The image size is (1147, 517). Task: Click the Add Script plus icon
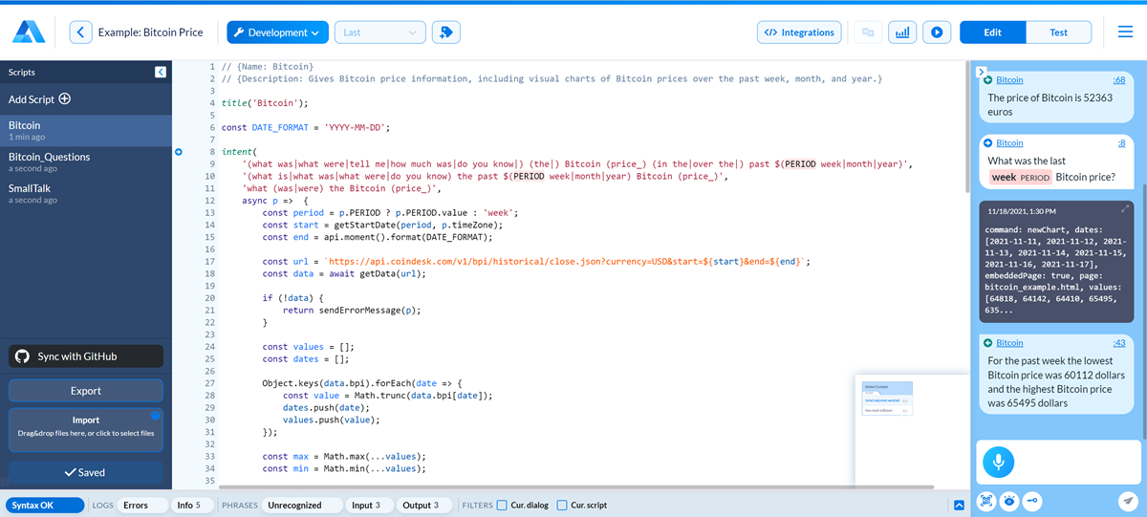click(x=65, y=98)
